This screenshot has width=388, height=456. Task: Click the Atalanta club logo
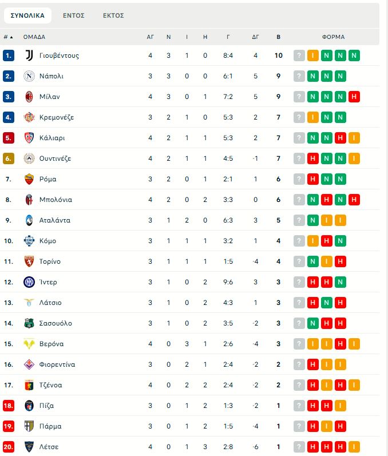29,220
